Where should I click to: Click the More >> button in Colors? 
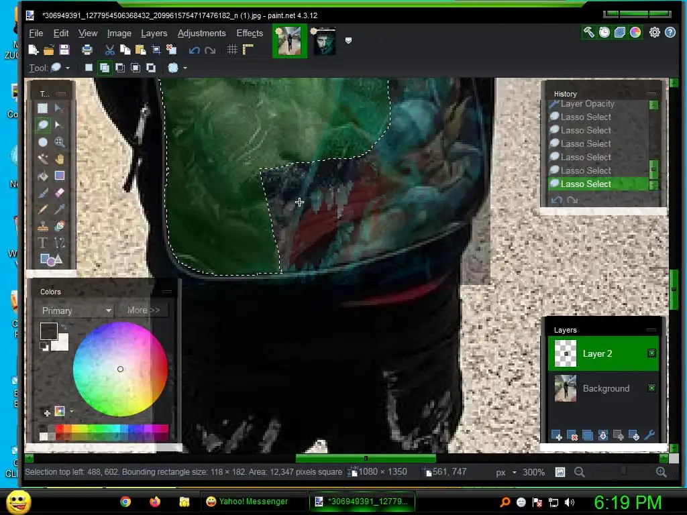tap(144, 310)
